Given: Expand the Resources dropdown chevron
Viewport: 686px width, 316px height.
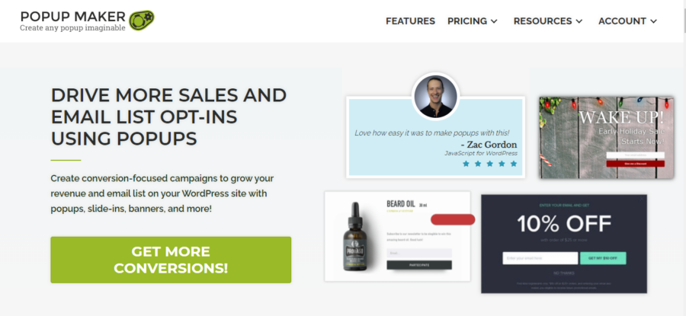Looking at the screenshot, I should 579,21.
